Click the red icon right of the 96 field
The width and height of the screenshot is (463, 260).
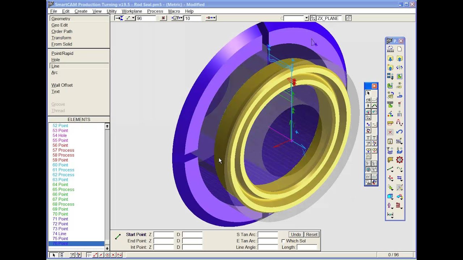point(163,18)
